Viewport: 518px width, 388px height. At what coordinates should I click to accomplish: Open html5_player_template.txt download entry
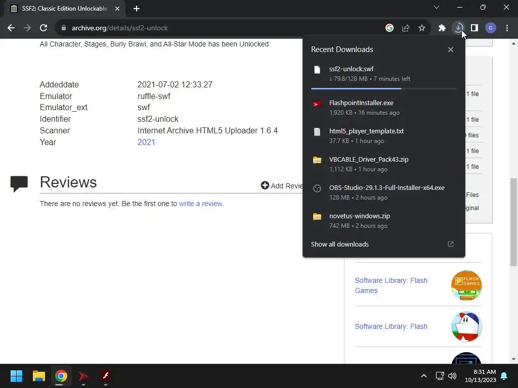click(384, 136)
